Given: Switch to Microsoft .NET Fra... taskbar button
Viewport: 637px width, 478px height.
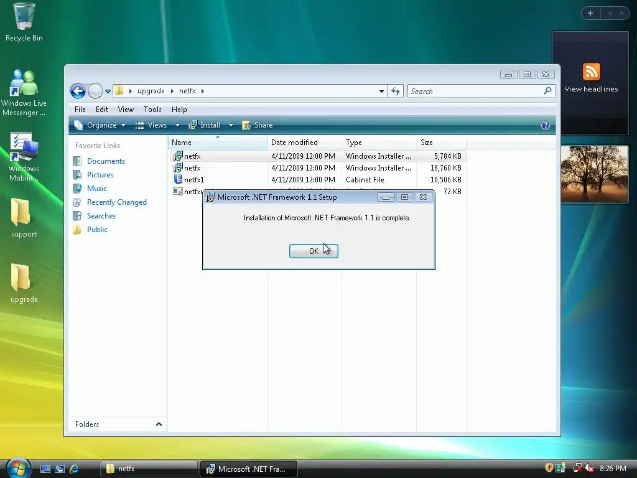Looking at the screenshot, I should 249,469.
